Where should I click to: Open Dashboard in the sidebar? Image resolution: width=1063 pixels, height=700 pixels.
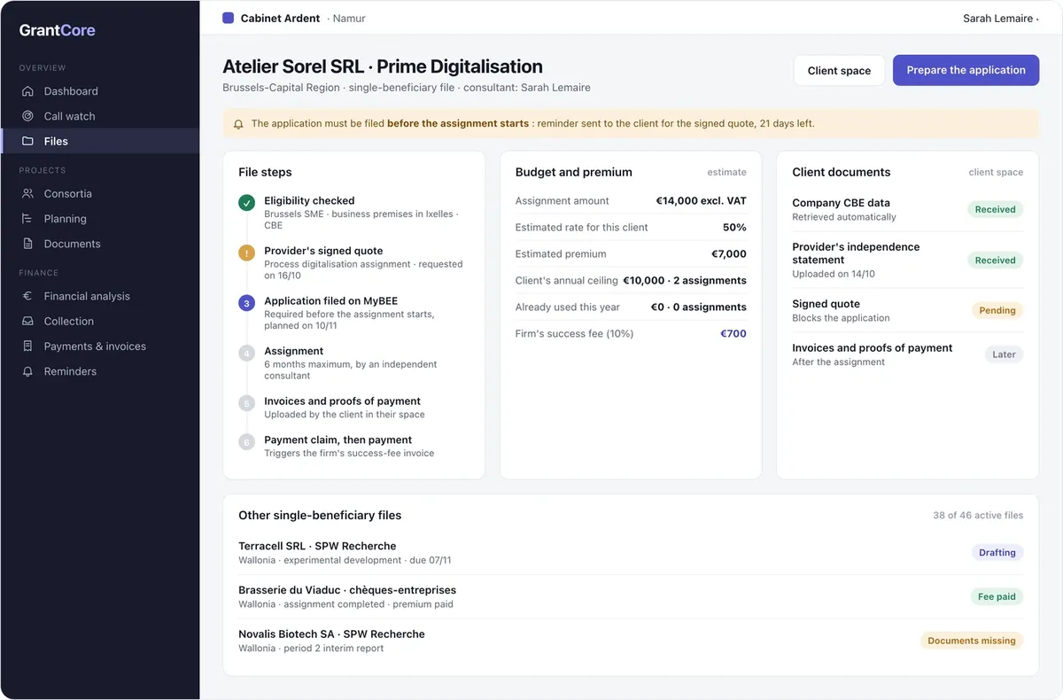100,91
